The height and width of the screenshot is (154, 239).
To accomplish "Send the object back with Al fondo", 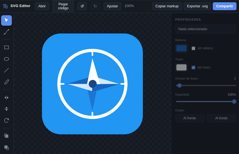I will tap(221, 118).
